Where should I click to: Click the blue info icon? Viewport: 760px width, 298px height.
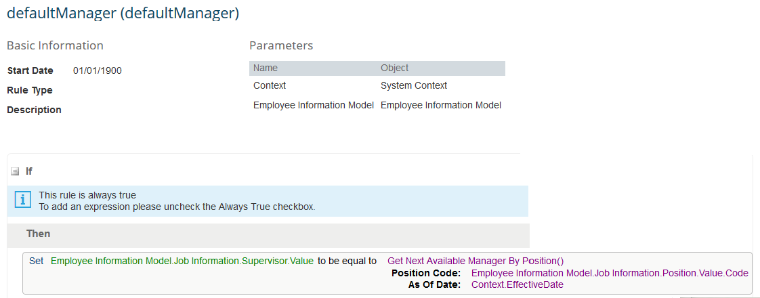click(23, 200)
